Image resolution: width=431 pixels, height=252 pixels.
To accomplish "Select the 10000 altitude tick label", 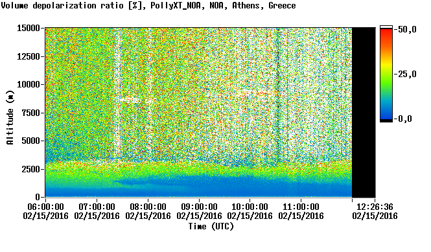I will point(29,84).
